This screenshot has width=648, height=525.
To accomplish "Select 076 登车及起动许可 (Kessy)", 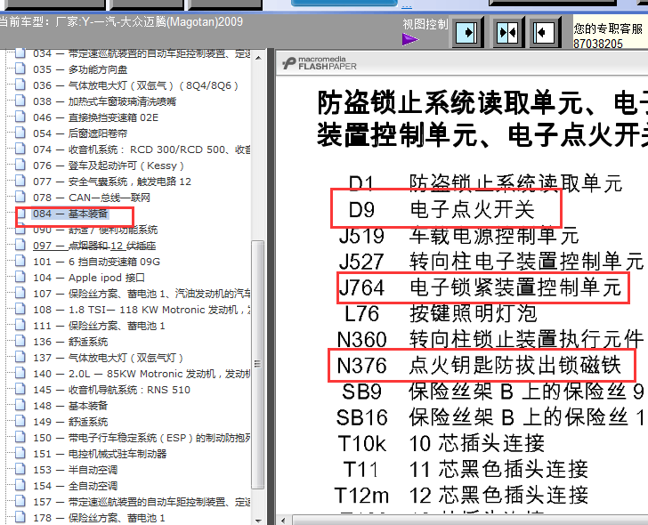I will coord(109,166).
